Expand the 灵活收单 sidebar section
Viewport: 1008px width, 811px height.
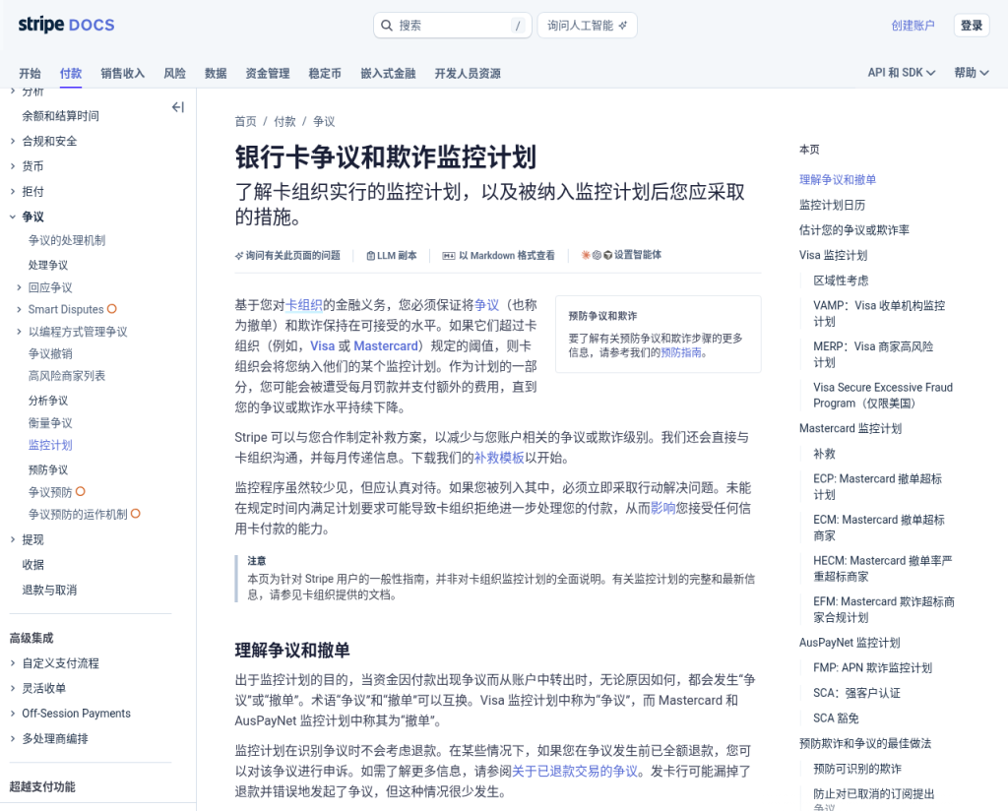[12, 688]
